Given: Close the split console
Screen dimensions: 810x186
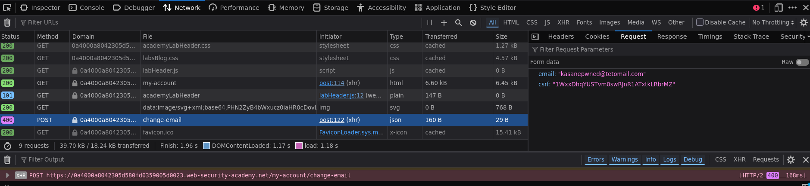Looking at the screenshot, I should (805, 159).
